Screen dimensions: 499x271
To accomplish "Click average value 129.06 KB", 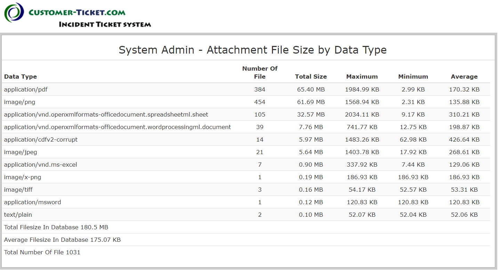I will pos(464,165).
